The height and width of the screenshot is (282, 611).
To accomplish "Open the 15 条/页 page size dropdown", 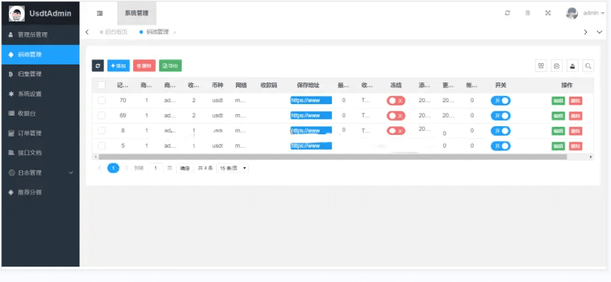I will tap(233, 169).
